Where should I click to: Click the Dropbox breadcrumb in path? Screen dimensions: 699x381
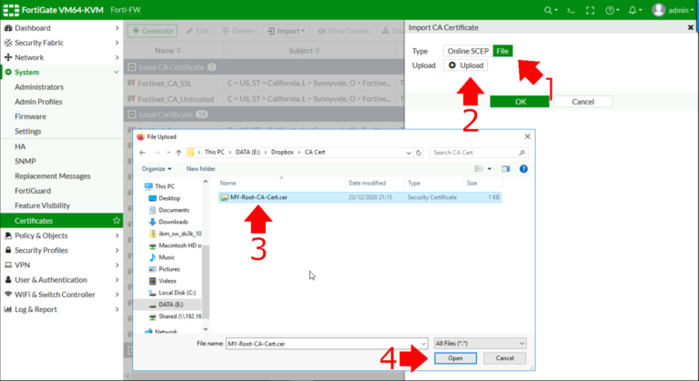pyautogui.click(x=282, y=152)
